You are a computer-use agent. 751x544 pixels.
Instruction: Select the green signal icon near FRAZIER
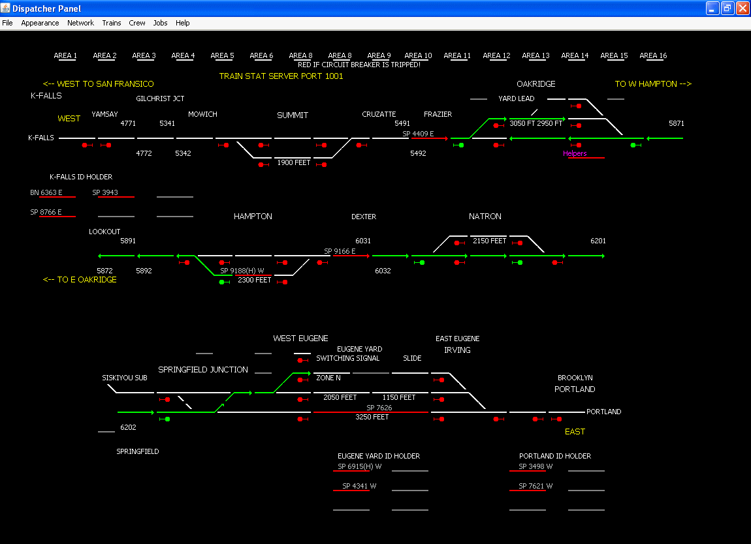coord(460,145)
